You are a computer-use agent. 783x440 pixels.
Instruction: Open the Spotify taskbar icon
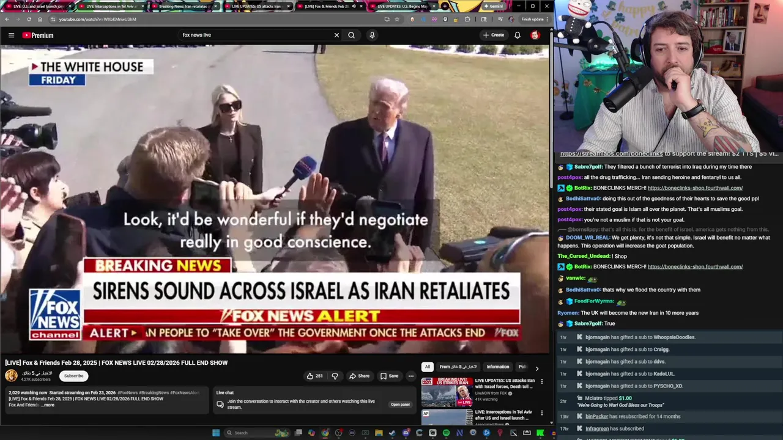point(446,433)
